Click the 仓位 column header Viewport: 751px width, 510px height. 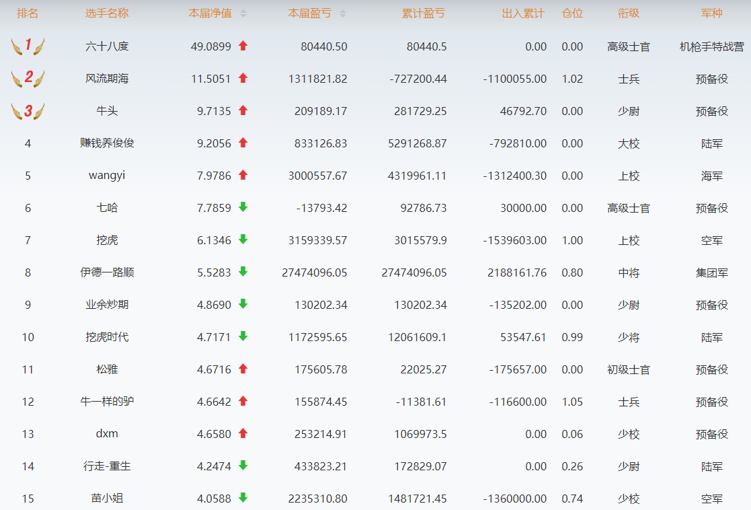click(572, 13)
